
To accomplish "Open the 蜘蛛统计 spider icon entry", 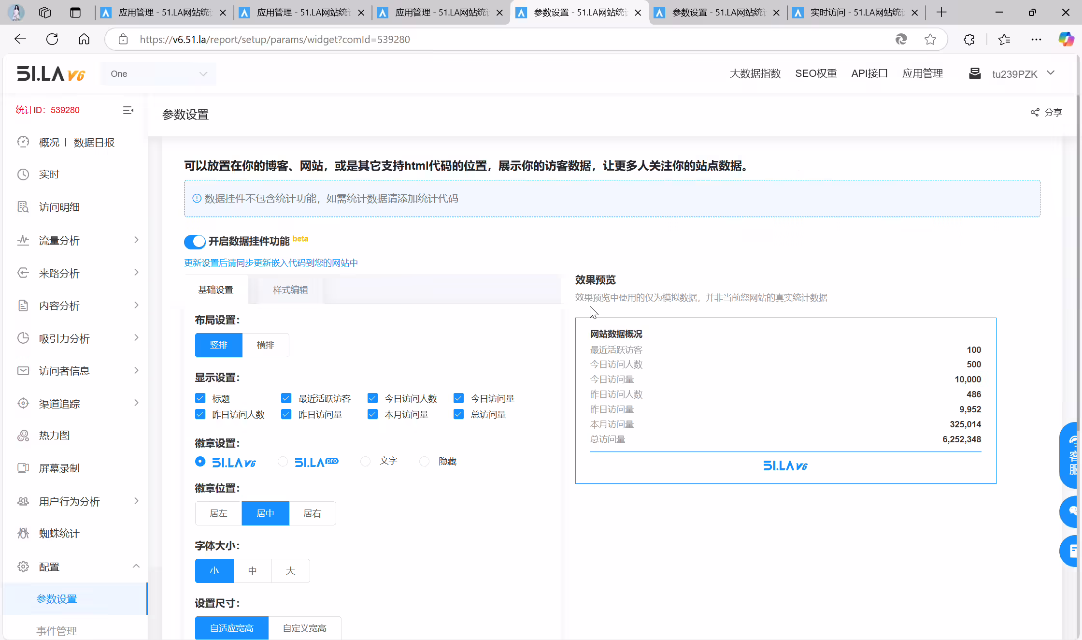I will [x=23, y=533].
